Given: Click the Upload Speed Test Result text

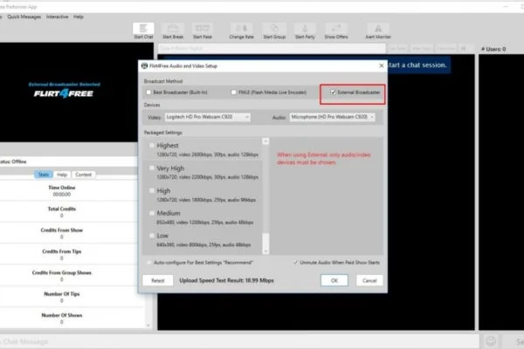Looking at the screenshot, I should (x=226, y=281).
